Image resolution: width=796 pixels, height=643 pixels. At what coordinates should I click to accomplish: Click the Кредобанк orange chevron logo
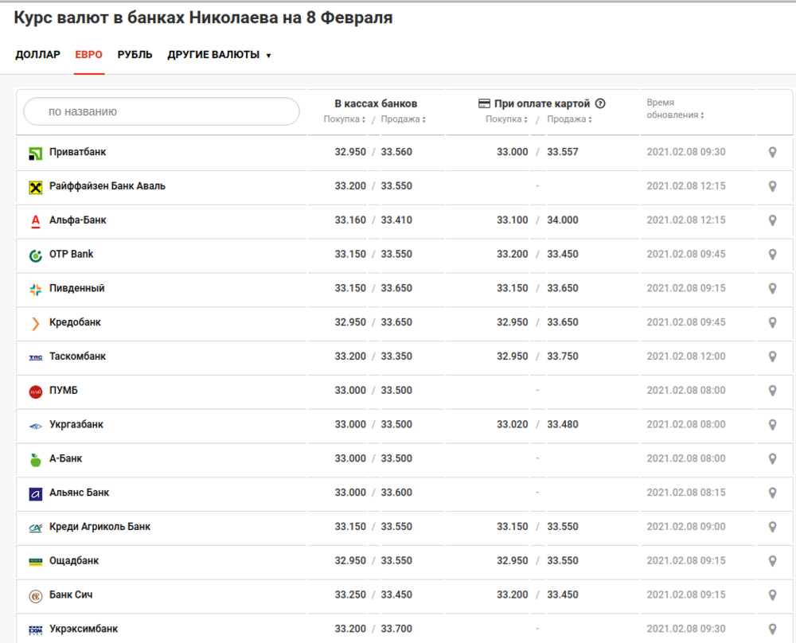click(x=36, y=323)
